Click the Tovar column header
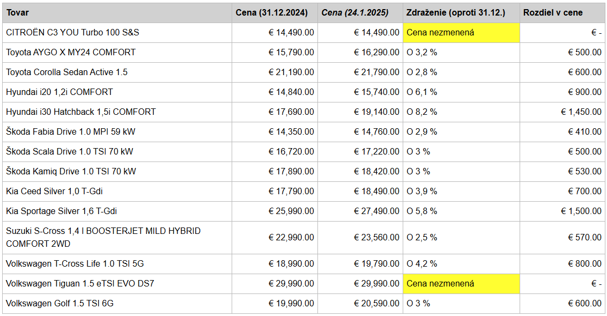The width and height of the screenshot is (607, 316). tap(18, 12)
